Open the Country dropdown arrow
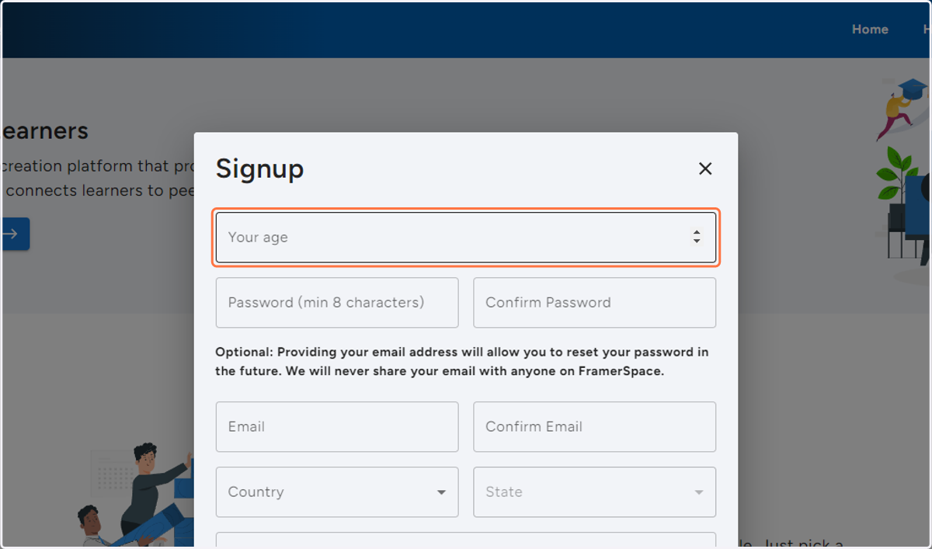Screen dimensions: 932x549 (x=441, y=492)
